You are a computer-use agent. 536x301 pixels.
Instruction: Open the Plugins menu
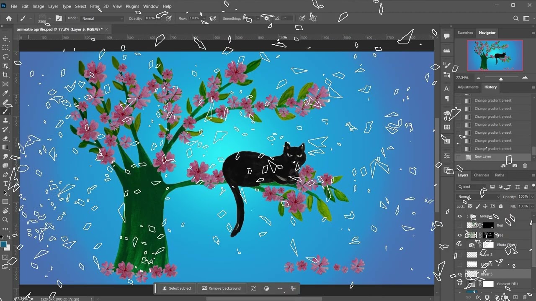[x=132, y=6]
